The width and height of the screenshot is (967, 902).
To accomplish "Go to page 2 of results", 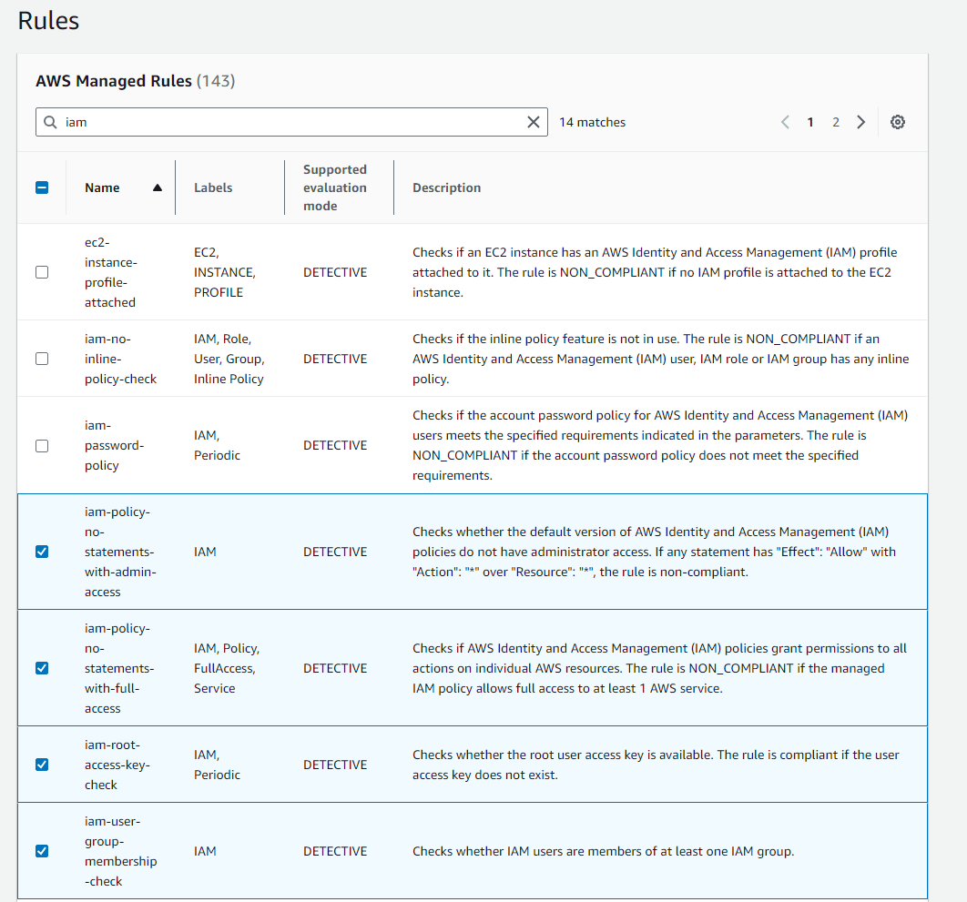I will 835,122.
